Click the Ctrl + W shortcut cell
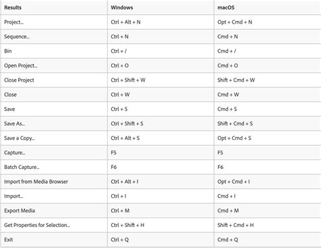The height and width of the screenshot is (248, 321). coord(120,95)
